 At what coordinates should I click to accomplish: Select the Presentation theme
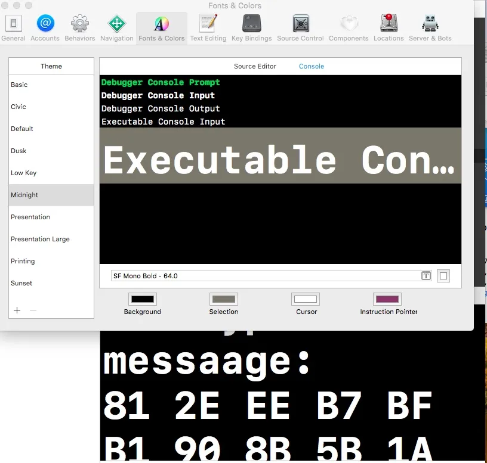pyautogui.click(x=51, y=217)
